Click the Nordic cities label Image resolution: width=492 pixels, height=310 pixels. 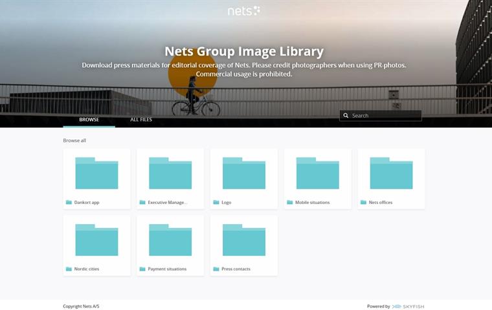(x=87, y=269)
